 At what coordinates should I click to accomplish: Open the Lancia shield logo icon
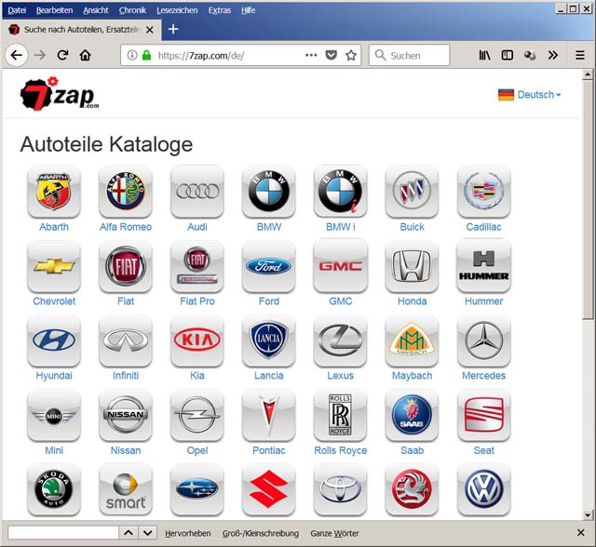click(x=269, y=340)
